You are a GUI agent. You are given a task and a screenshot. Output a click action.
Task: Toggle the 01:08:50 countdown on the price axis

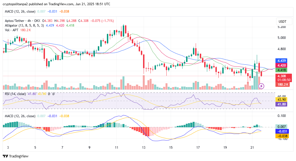coord(283,80)
